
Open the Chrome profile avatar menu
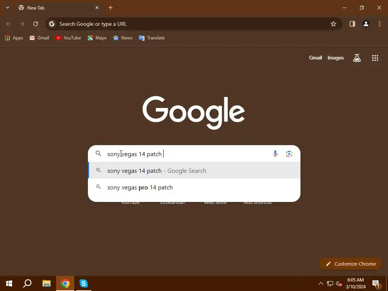pos(366,24)
